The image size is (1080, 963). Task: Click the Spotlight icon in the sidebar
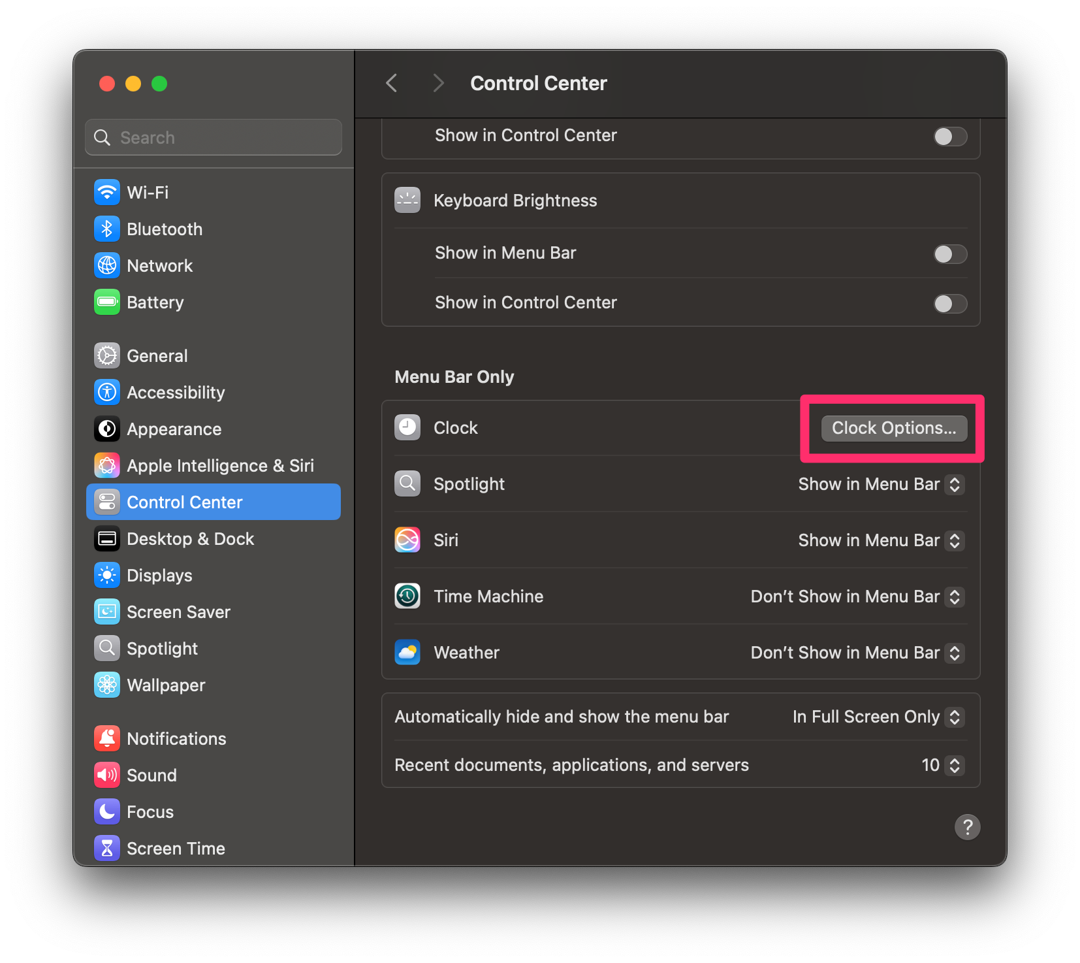(107, 648)
